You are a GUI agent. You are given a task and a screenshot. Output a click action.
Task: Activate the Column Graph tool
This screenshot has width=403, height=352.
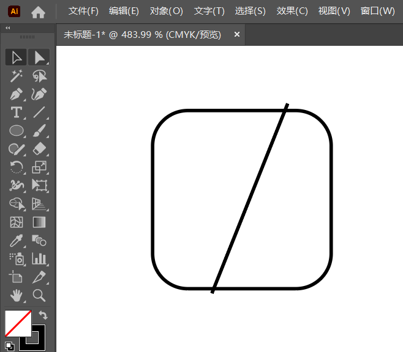tap(39, 259)
